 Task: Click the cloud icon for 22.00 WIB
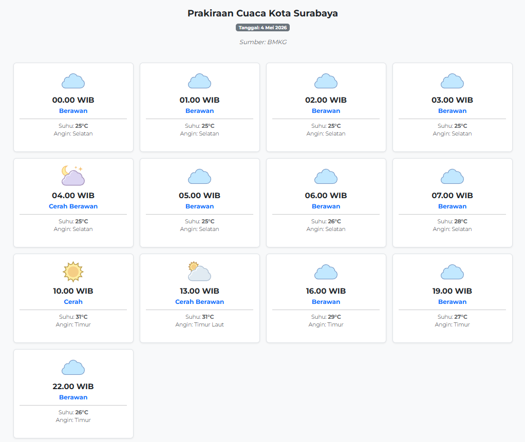73,368
